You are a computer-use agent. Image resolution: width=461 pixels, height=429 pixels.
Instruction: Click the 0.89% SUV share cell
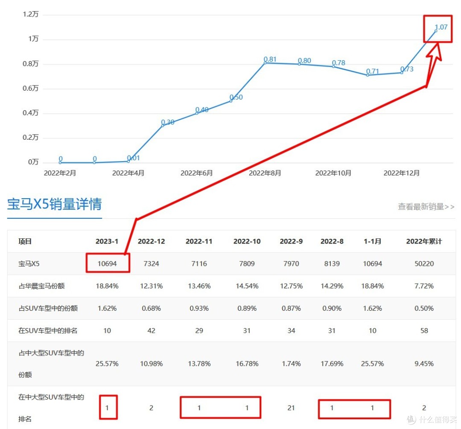point(247,309)
